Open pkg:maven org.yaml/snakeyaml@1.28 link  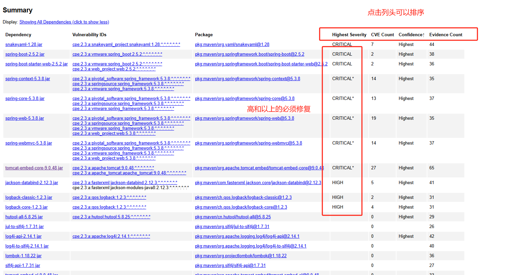(x=232, y=45)
